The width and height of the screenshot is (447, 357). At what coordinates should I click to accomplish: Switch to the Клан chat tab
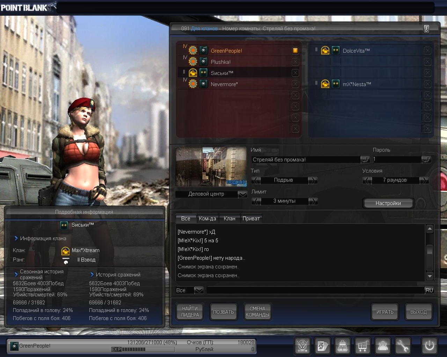[229, 219]
